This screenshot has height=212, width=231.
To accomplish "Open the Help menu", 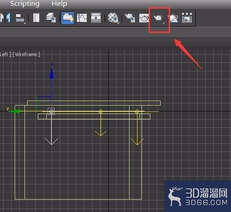I will [x=59, y=4].
